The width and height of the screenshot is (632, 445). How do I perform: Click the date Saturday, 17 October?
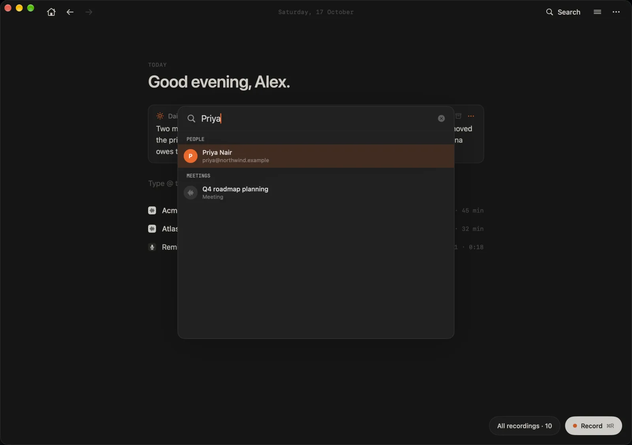(316, 12)
